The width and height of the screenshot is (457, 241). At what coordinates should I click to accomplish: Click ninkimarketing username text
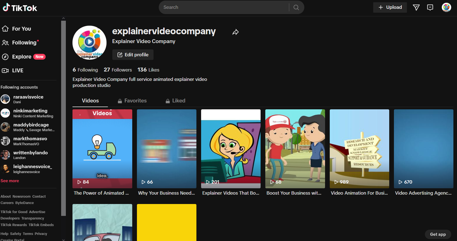point(30,111)
